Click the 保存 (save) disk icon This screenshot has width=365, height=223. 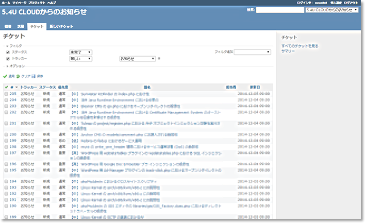coord(34,76)
